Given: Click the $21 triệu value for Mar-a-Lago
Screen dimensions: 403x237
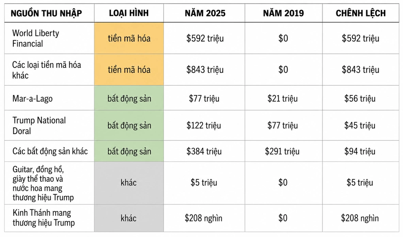Looking at the screenshot, I should coord(282,99).
